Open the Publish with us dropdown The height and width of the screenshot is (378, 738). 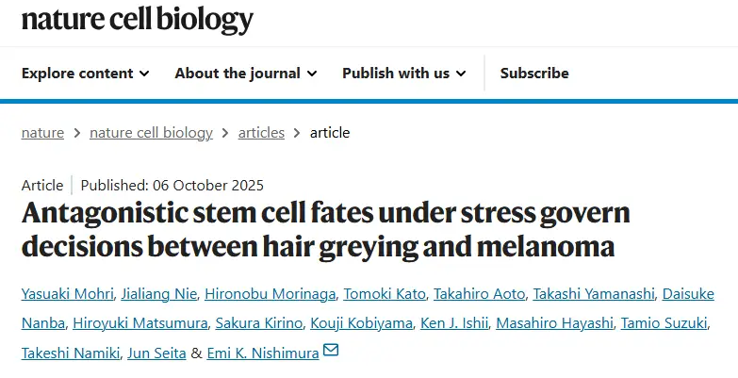403,73
